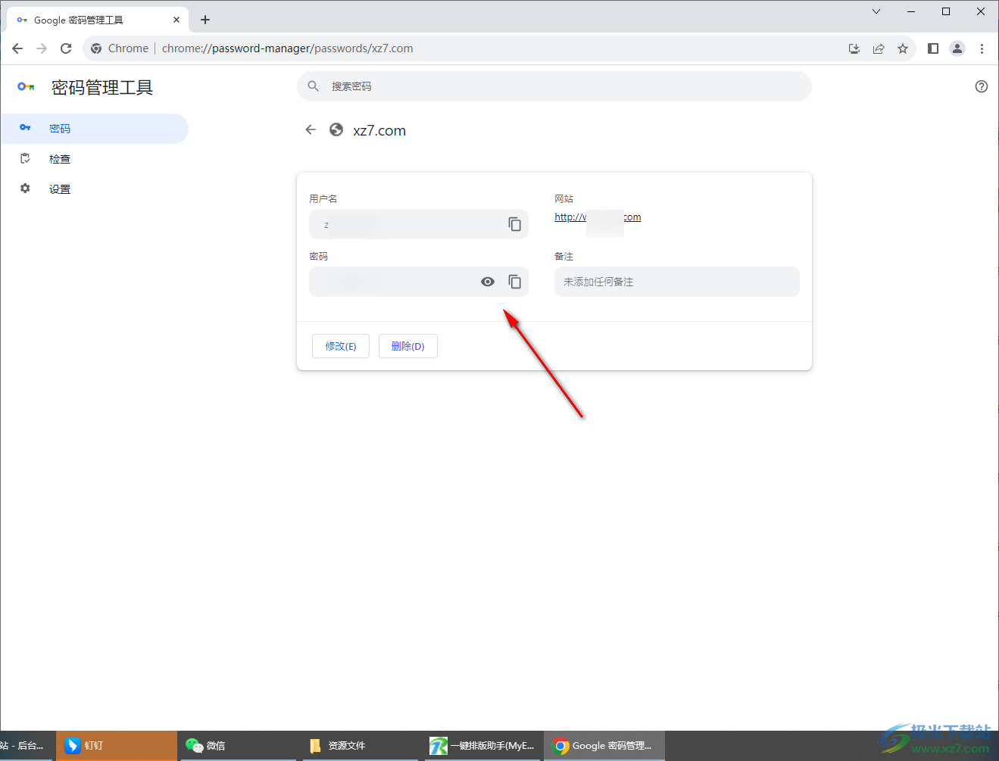Open Google 密码管理 Chrome taskbar item
The image size is (999, 761).
tap(604, 746)
